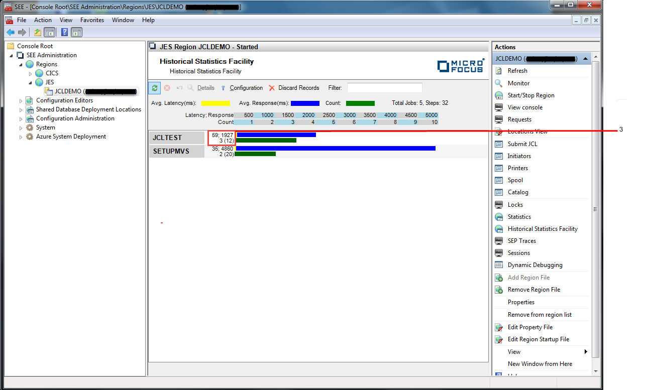Expand the Configuration Administration node

pos(21,119)
